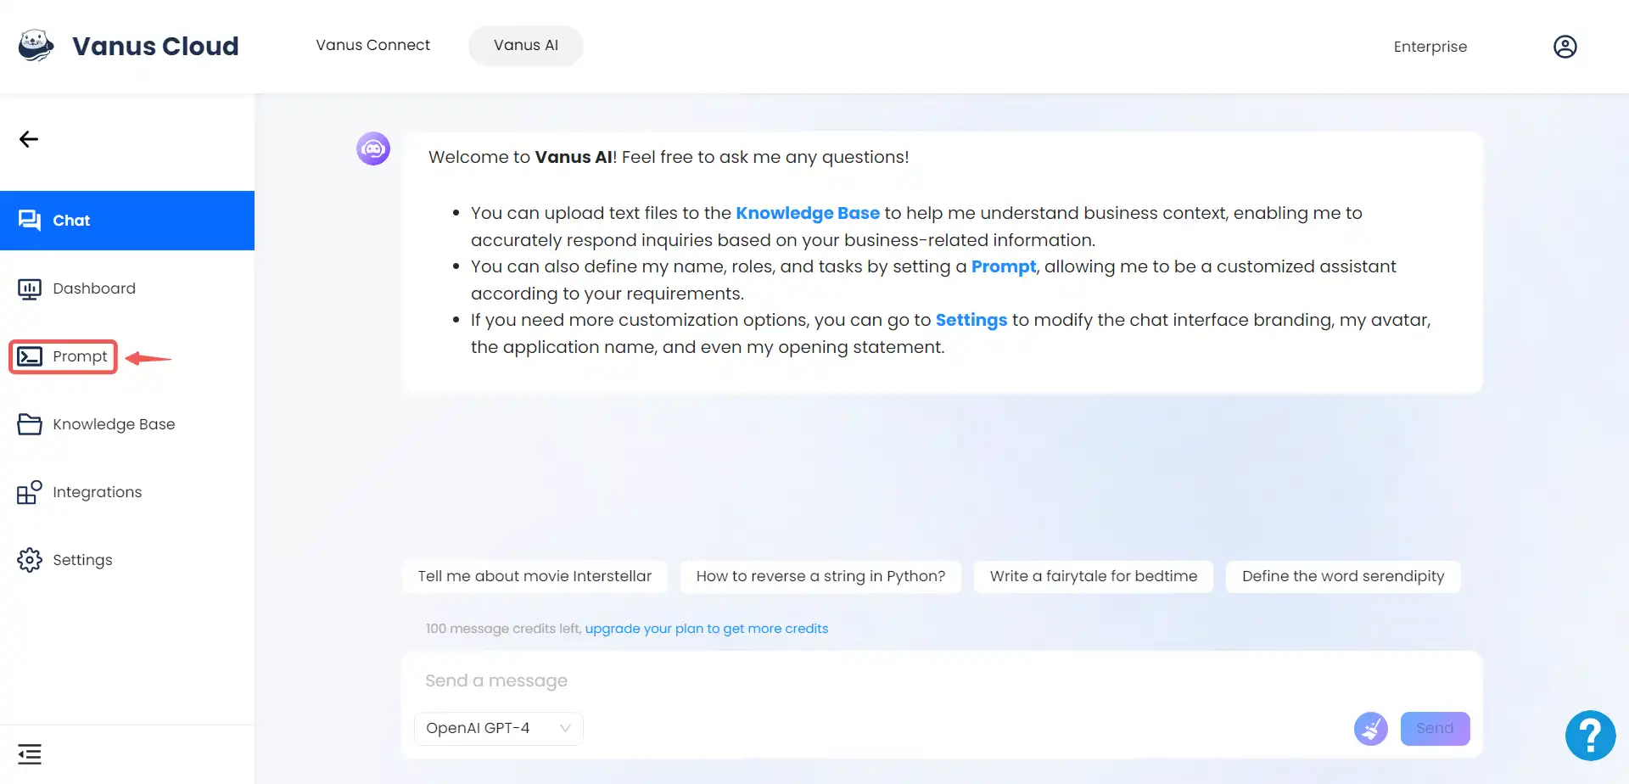Click the Integrations blocks icon
This screenshot has width=1629, height=784.
(x=30, y=492)
